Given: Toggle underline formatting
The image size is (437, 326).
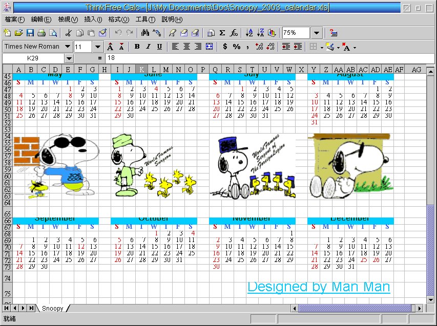Looking at the screenshot, I should coord(159,47).
